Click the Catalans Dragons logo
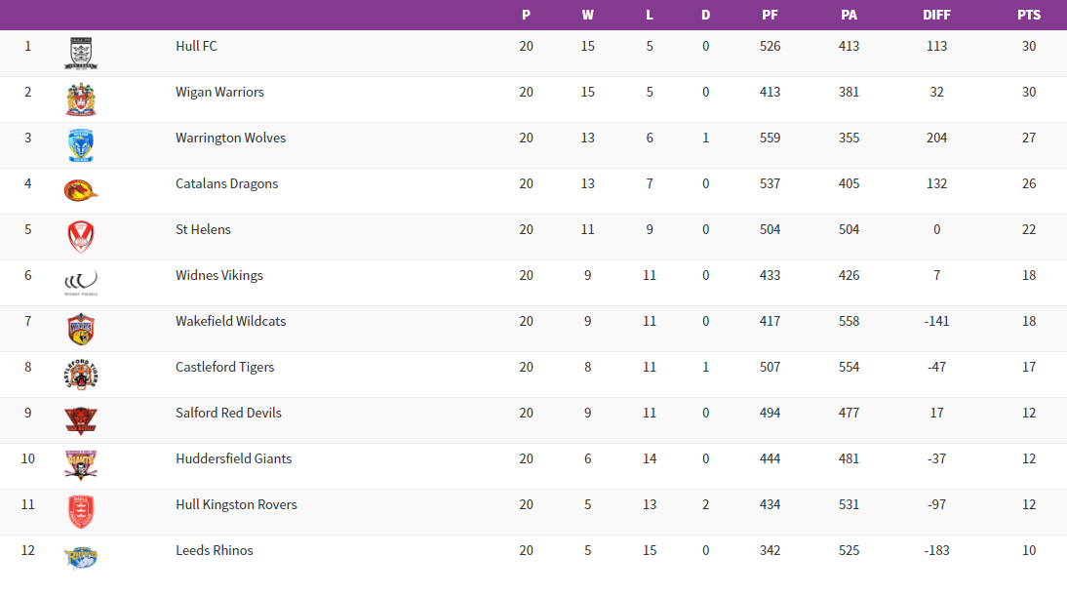The image size is (1067, 595). pos(81,191)
